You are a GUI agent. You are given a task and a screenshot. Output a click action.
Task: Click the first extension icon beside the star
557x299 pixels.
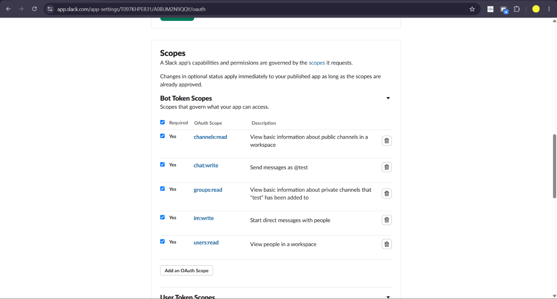[x=490, y=9]
